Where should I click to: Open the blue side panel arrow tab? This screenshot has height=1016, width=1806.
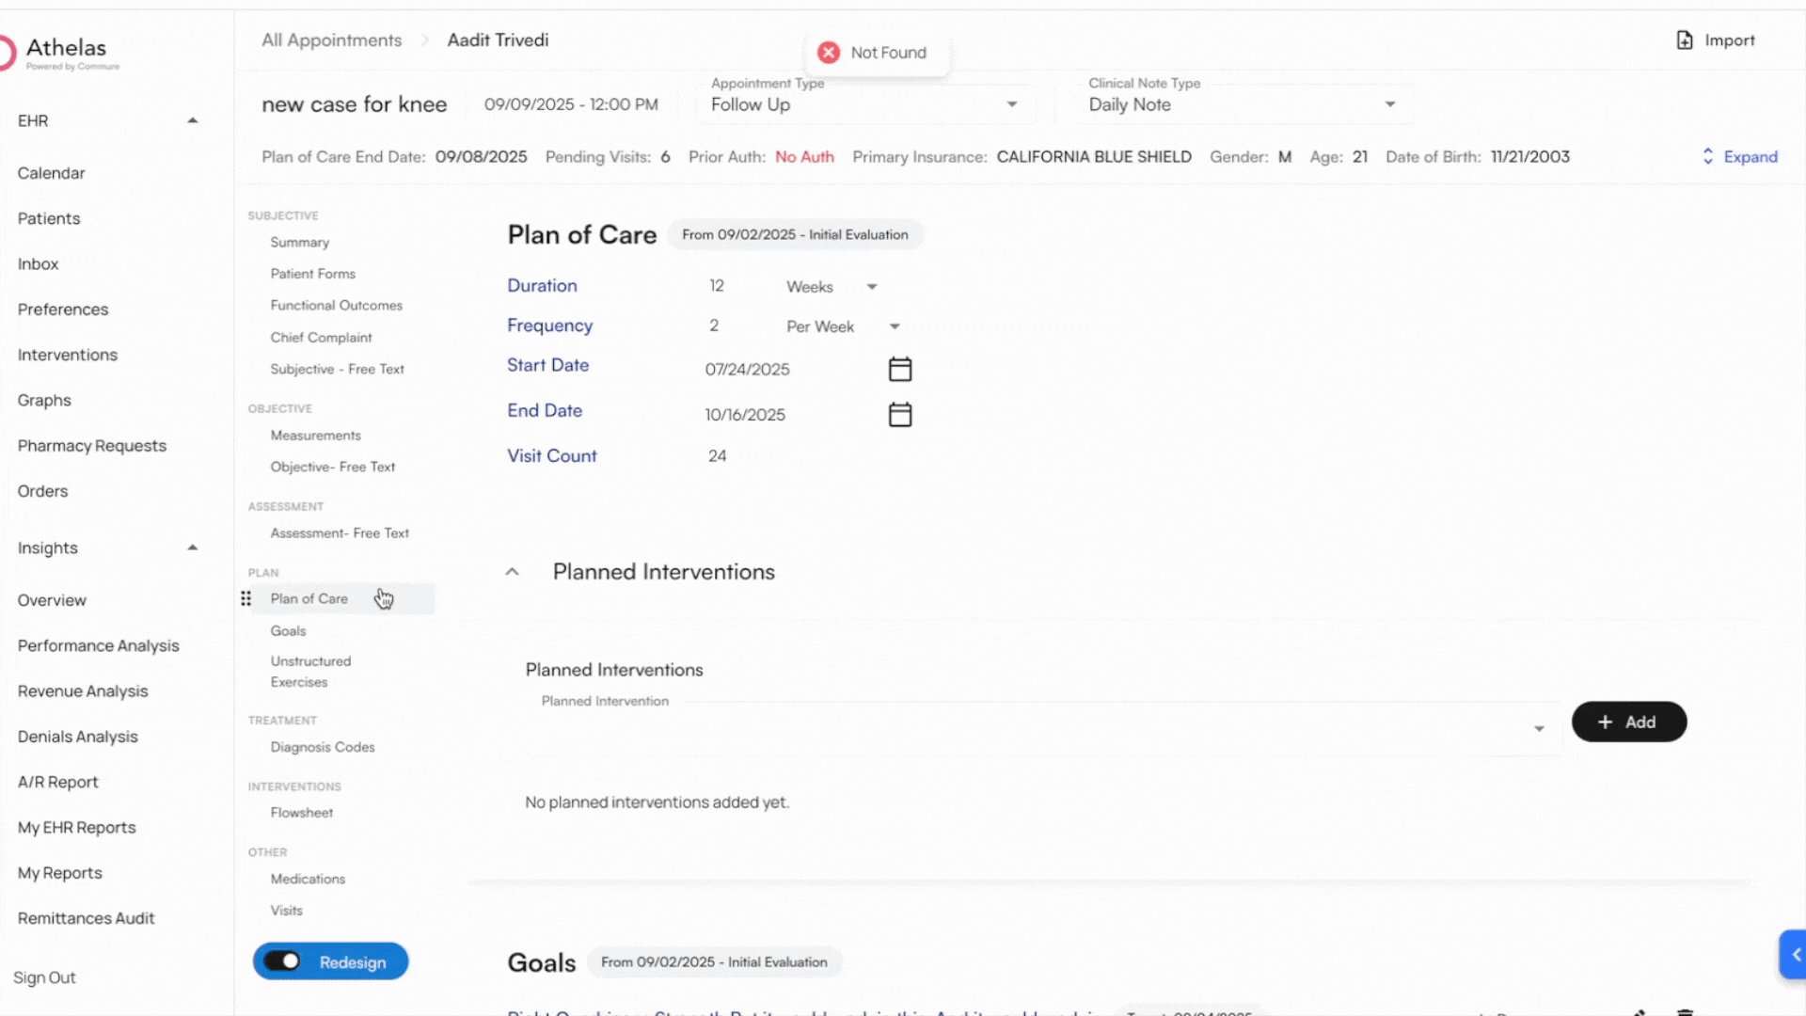click(x=1795, y=955)
